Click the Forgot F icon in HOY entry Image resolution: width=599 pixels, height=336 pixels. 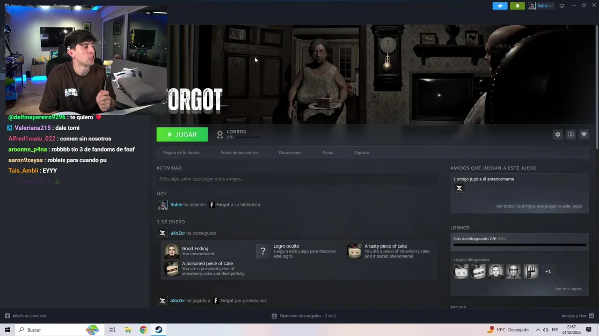[x=212, y=205]
